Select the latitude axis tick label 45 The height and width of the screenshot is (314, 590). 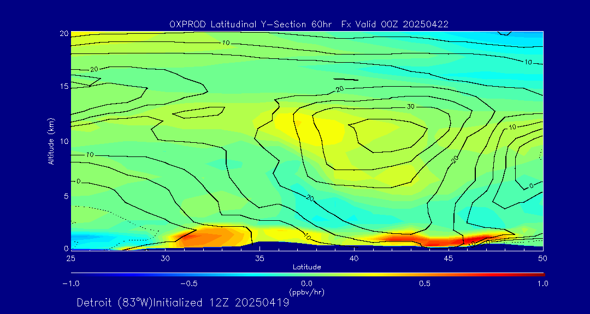coord(449,258)
